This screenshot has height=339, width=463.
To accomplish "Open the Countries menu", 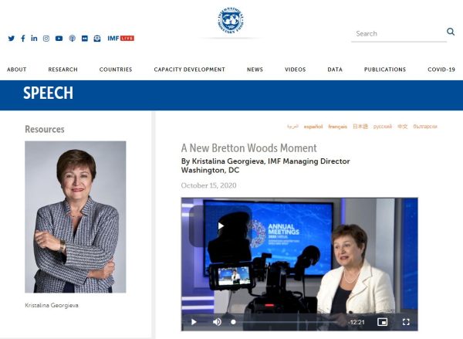I will coord(116,69).
